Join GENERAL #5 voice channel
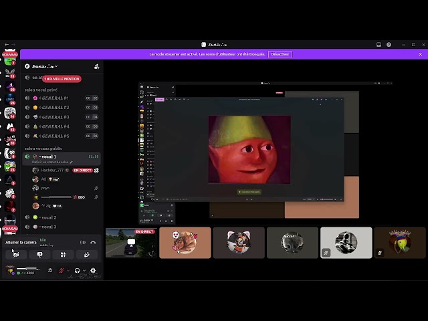 [x=62, y=136]
